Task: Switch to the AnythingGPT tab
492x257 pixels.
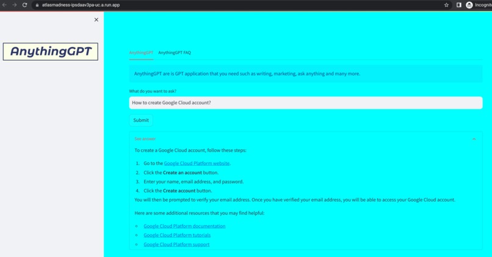Action: (x=141, y=52)
